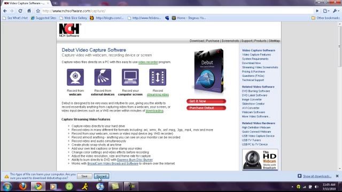Open the See What's Hot bookmark

(15, 18)
